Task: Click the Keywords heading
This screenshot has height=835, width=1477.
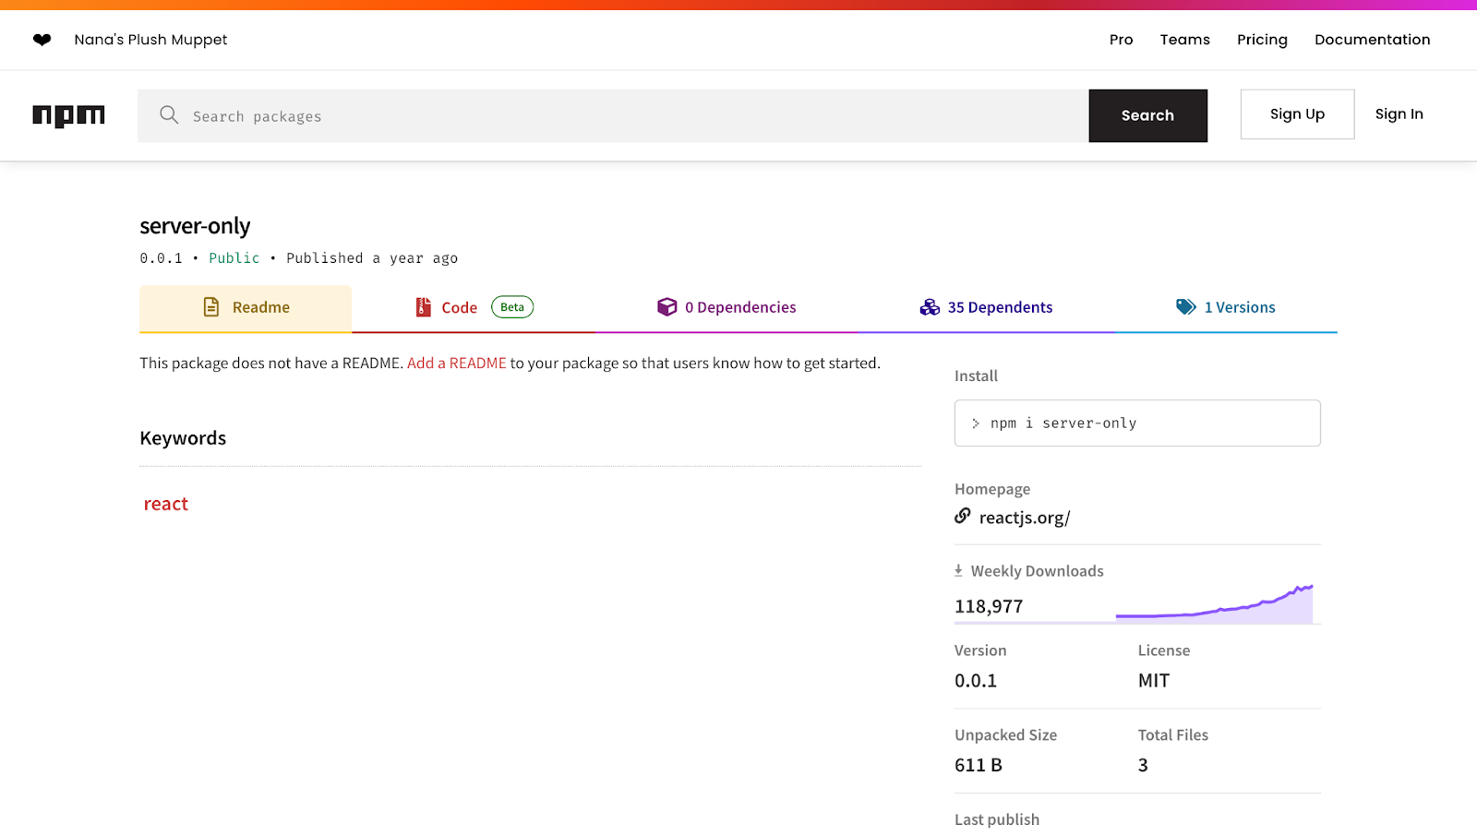Action: coord(183,438)
